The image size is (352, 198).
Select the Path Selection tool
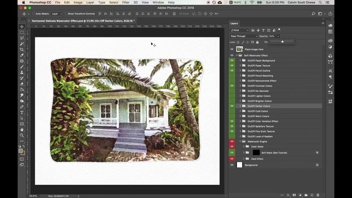pyautogui.click(x=22, y=118)
